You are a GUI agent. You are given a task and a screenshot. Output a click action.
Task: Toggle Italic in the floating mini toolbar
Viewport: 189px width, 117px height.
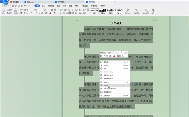click(104, 56)
